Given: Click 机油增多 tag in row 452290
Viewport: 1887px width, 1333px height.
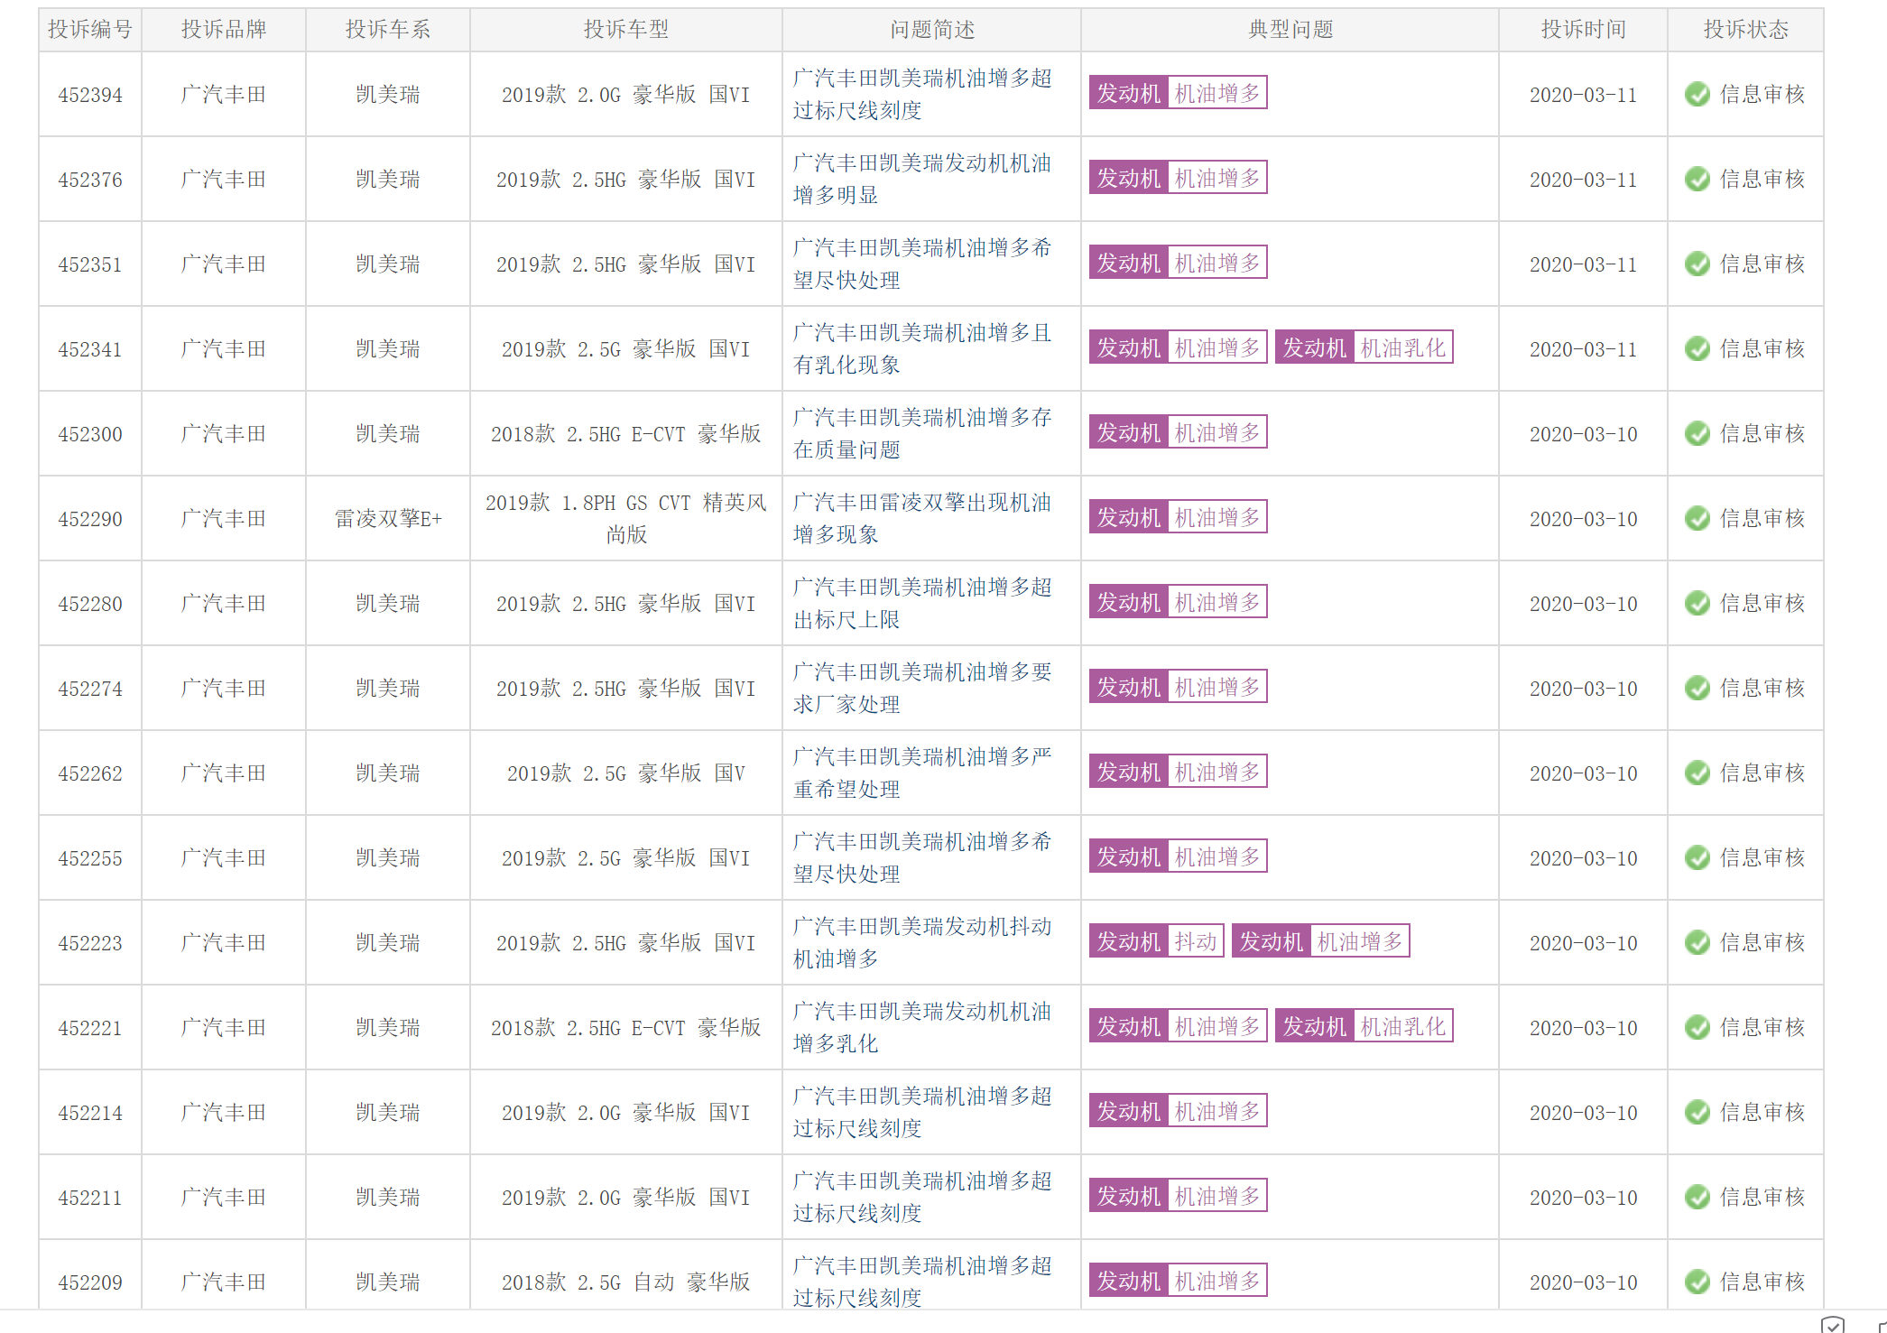Looking at the screenshot, I should coord(1216,517).
